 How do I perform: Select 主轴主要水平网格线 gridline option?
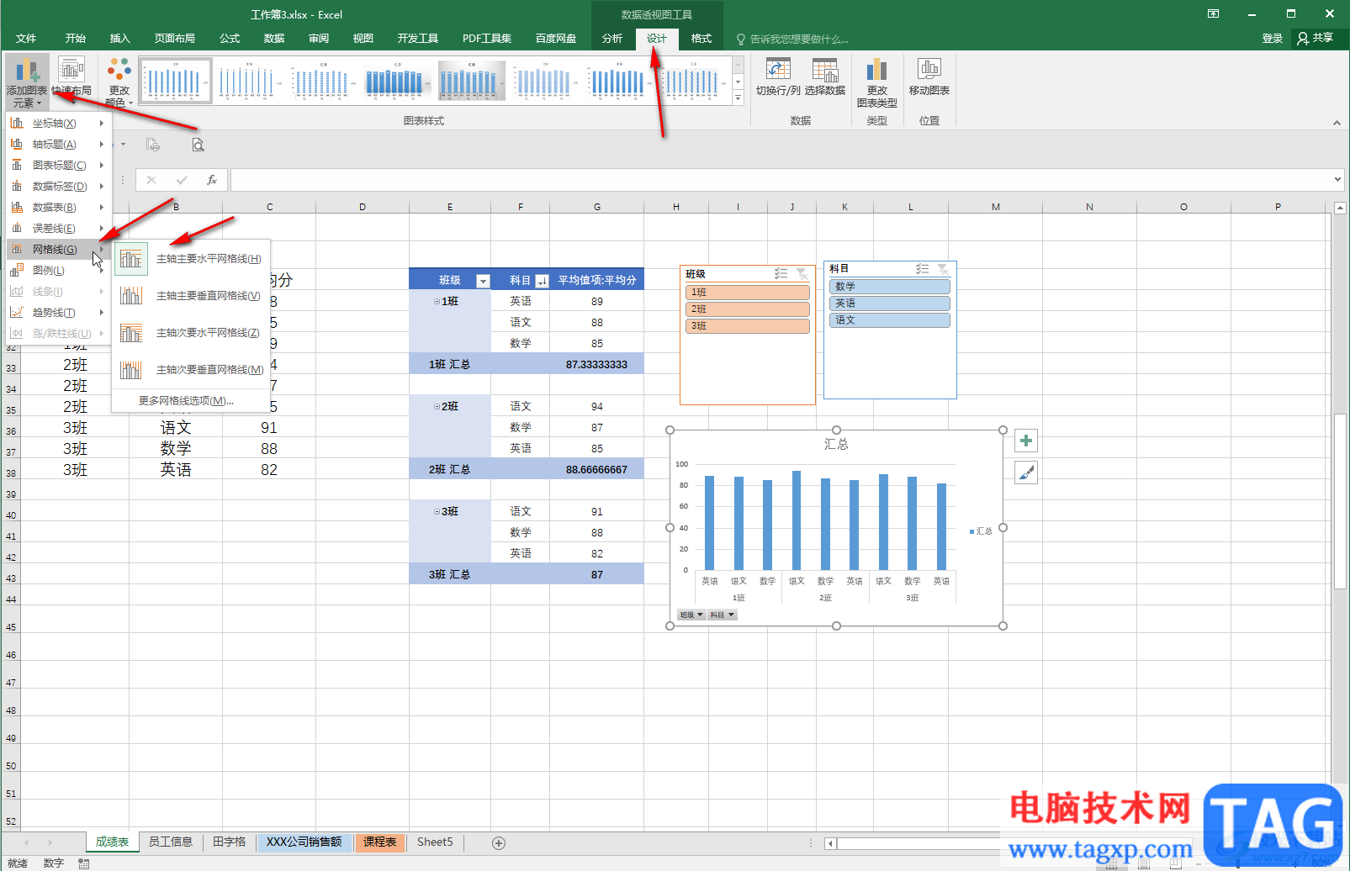pyautogui.click(x=191, y=259)
